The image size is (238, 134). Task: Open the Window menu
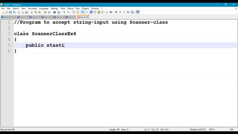(x=95, y=9)
